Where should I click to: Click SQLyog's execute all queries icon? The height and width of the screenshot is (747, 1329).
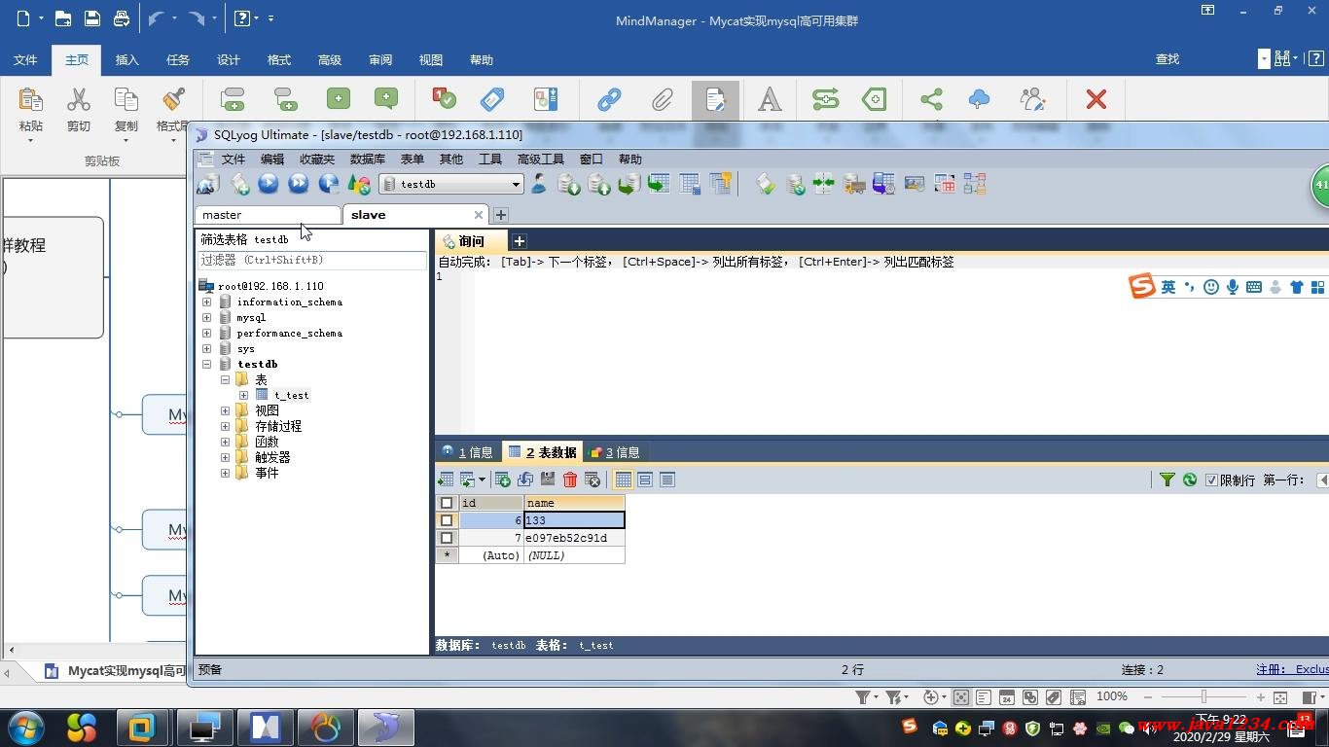point(299,184)
